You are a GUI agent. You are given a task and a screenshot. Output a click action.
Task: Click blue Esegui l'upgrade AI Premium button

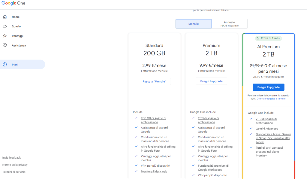click(x=268, y=87)
